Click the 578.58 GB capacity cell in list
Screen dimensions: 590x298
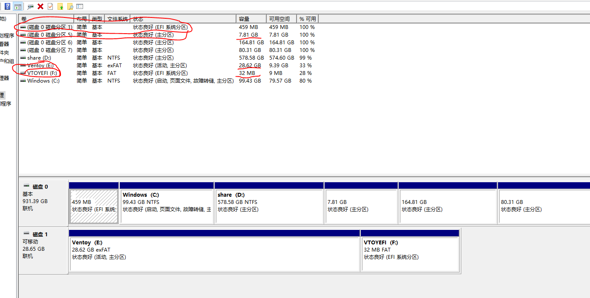coord(251,58)
